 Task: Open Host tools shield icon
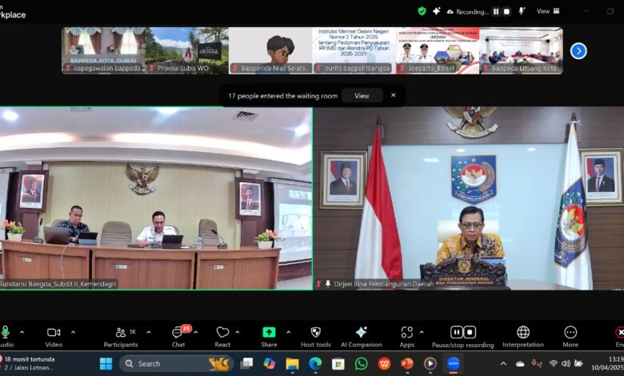tap(315, 333)
